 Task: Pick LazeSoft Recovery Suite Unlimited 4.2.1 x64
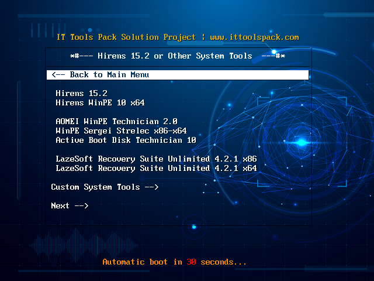156,168
